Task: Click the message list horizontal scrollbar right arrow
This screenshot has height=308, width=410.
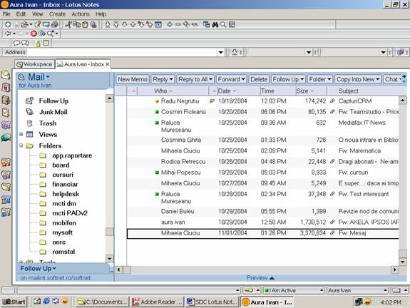Action: [395, 269]
